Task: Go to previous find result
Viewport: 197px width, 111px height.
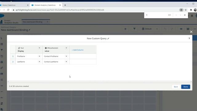Action: (x=176, y=15)
